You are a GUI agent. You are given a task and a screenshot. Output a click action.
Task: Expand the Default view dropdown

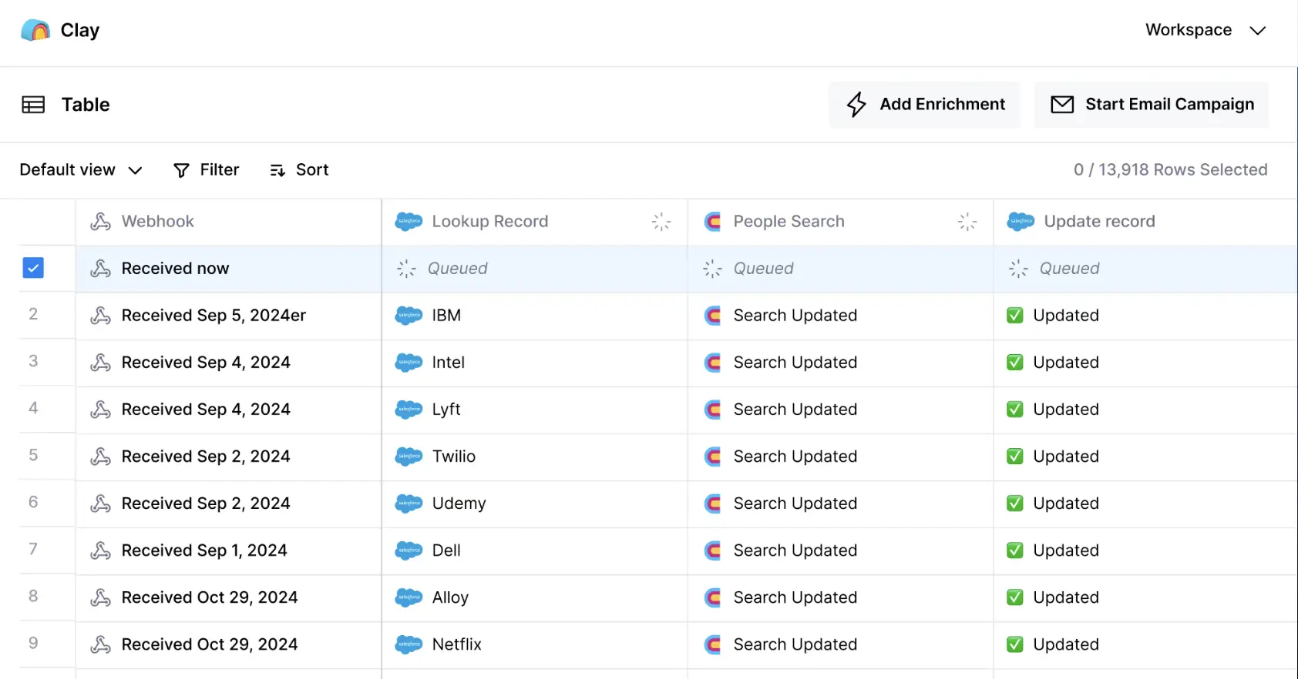pyautogui.click(x=81, y=170)
